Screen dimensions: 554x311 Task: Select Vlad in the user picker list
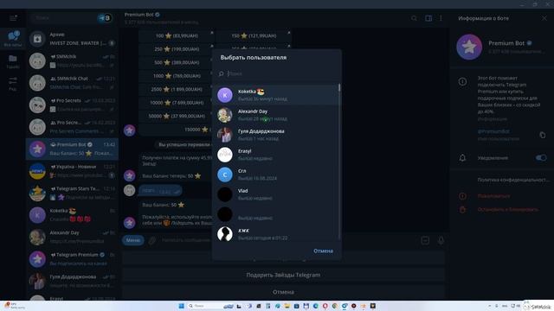tap(275, 194)
